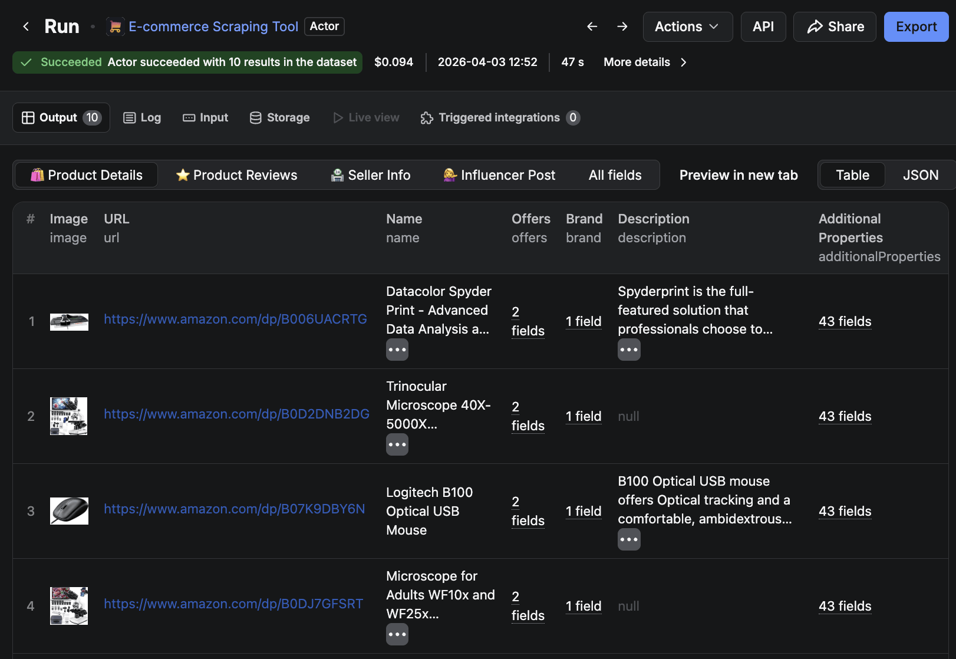Image resolution: width=956 pixels, height=659 pixels.
Task: Open the Storage section icon
Action: (x=255, y=117)
